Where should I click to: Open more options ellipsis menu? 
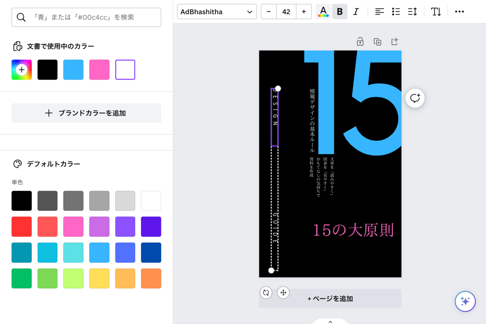(x=459, y=11)
